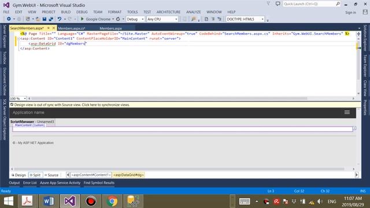Open the Toolbox side panel
The width and height of the screenshot is (370, 208).
point(4,58)
